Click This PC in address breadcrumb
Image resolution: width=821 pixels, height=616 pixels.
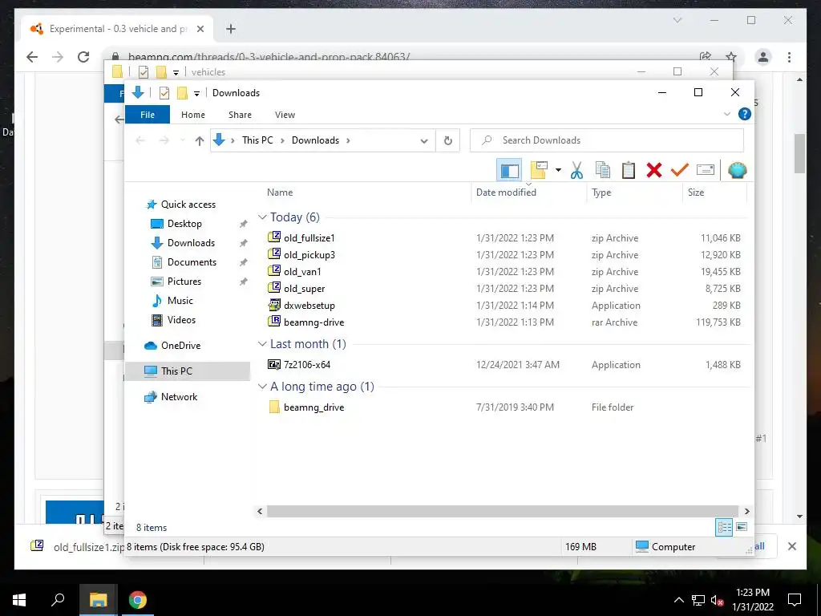click(x=257, y=140)
